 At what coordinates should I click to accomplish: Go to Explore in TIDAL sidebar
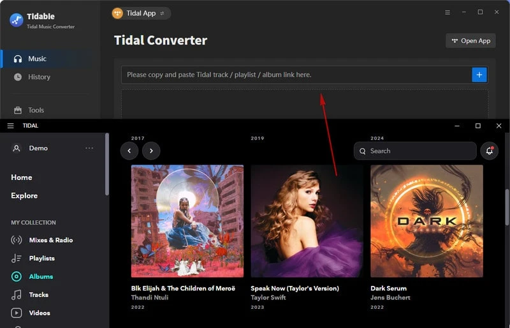(x=24, y=196)
